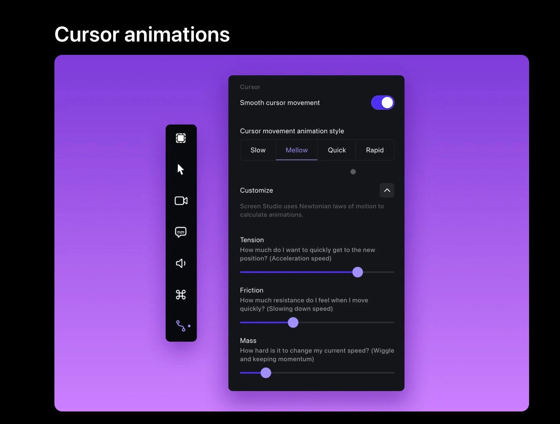The width and height of the screenshot is (560, 424).
Task: Click the Tension heading text
Action: coord(252,240)
